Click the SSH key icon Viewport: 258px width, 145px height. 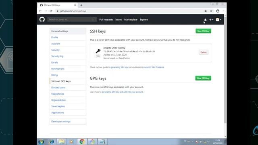point(98,51)
